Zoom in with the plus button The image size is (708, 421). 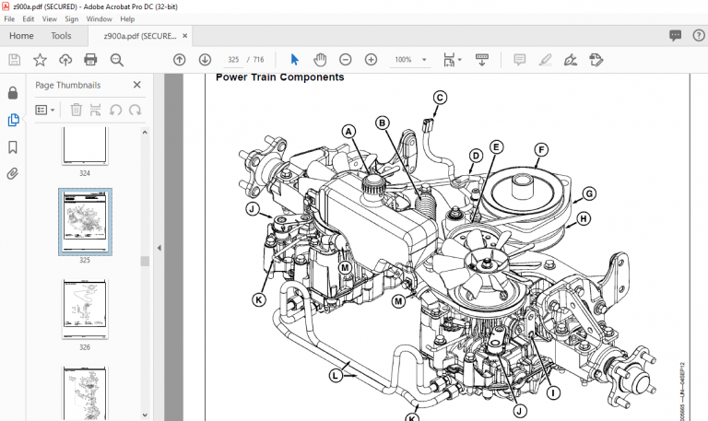(x=372, y=60)
